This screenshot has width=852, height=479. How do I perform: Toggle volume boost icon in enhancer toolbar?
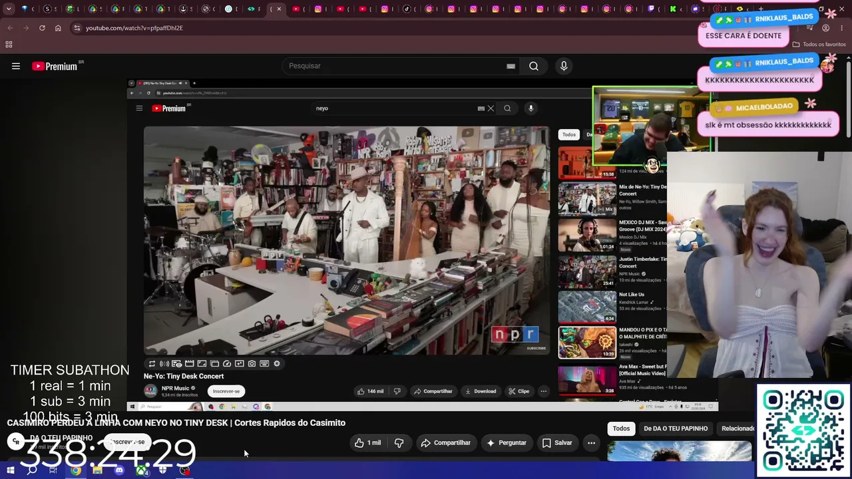tap(164, 364)
